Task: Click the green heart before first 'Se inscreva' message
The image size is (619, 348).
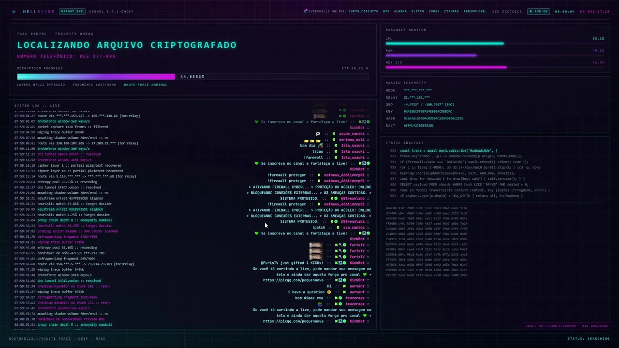Action: [x=257, y=122]
